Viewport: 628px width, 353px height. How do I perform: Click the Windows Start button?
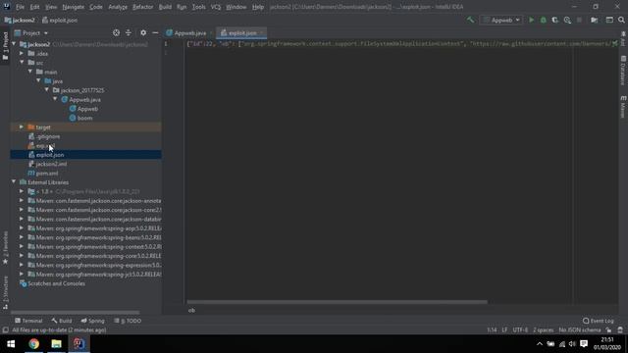click(x=11, y=344)
